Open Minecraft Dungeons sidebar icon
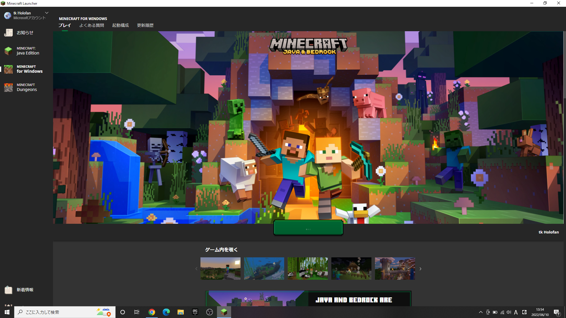The height and width of the screenshot is (318, 566). 9,87
